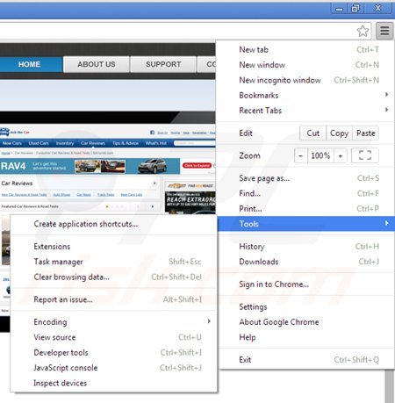
Task: Choose Save page as... option
Action: pos(305,178)
